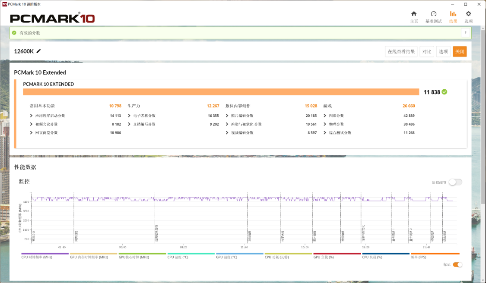Click the PCMark 10 title bar app icon

[x=4, y=4]
